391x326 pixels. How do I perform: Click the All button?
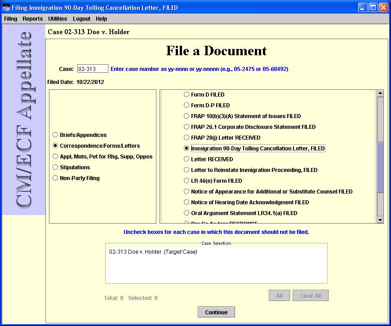[x=279, y=295]
